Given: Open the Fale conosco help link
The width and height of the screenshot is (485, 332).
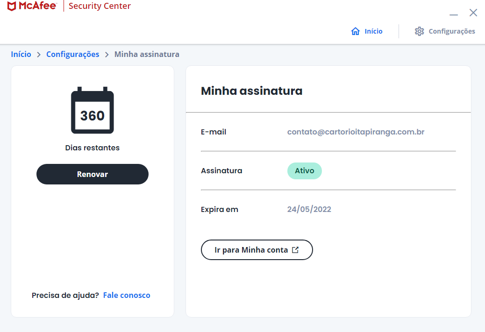Looking at the screenshot, I should 127,295.
